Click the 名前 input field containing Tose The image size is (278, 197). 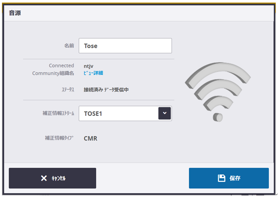pos(125,46)
